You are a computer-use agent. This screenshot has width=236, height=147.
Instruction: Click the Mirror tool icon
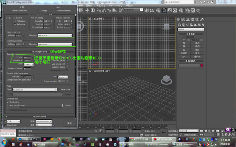[x=146, y=10]
